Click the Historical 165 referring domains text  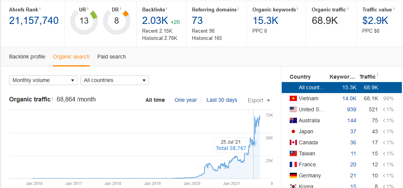pyautogui.click(x=207, y=38)
